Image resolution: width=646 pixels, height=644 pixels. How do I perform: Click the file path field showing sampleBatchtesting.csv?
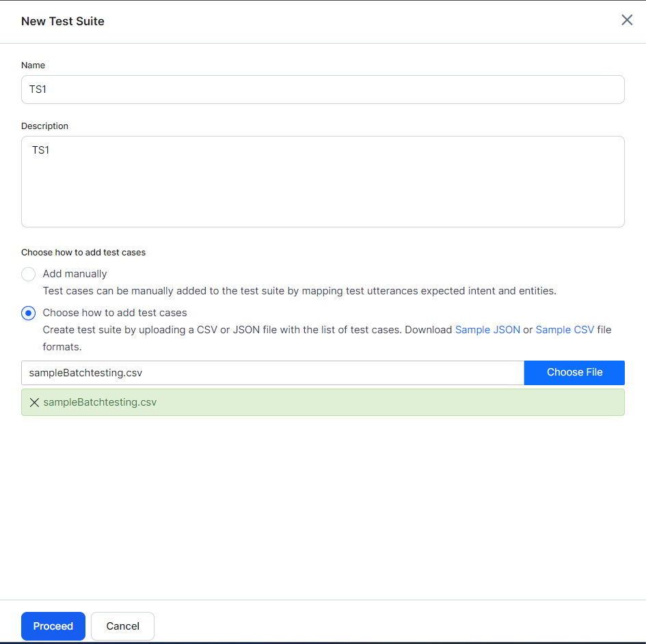coord(272,373)
